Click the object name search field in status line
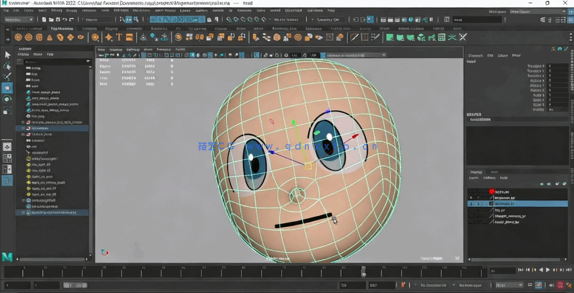Image resolution: width=574 pixels, height=293 pixels. pyautogui.click(x=475, y=19)
